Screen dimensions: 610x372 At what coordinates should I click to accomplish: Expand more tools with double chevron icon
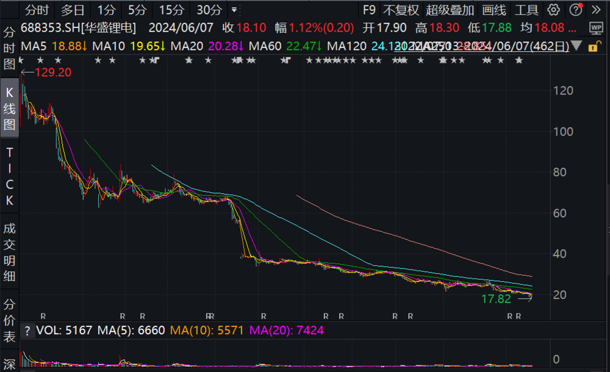point(596,10)
